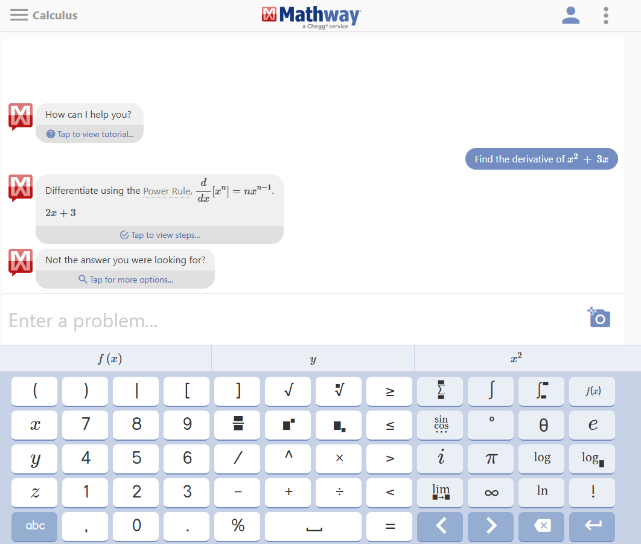Screen dimensions: 641x544
Task: Insert the degree symbol key
Action: (x=491, y=425)
